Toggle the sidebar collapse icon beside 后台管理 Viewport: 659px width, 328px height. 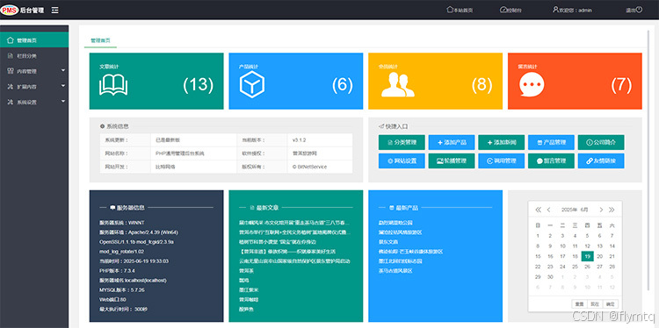(x=55, y=10)
